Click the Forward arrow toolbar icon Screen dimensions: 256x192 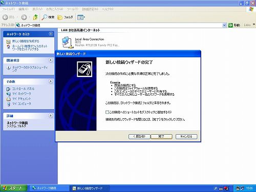[x=24, y=17]
